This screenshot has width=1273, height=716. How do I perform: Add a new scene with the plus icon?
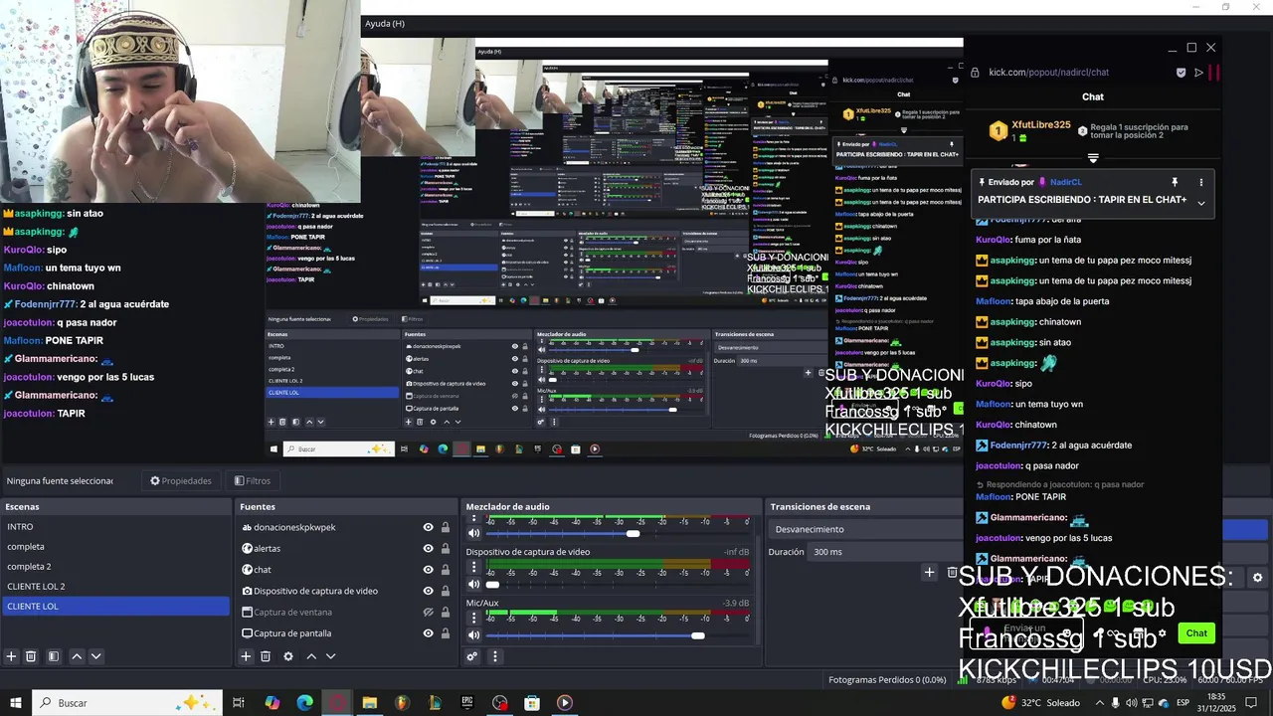(x=11, y=656)
